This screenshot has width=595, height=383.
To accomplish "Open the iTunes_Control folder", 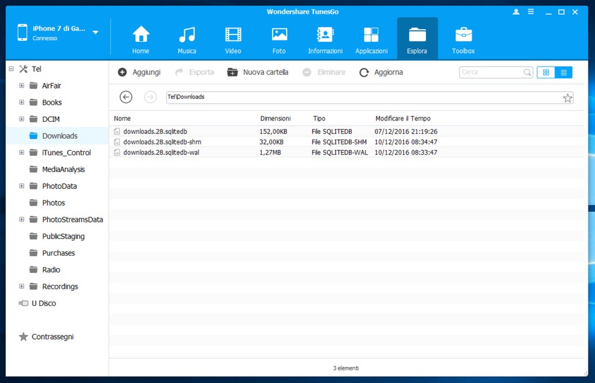I will pyautogui.click(x=67, y=152).
